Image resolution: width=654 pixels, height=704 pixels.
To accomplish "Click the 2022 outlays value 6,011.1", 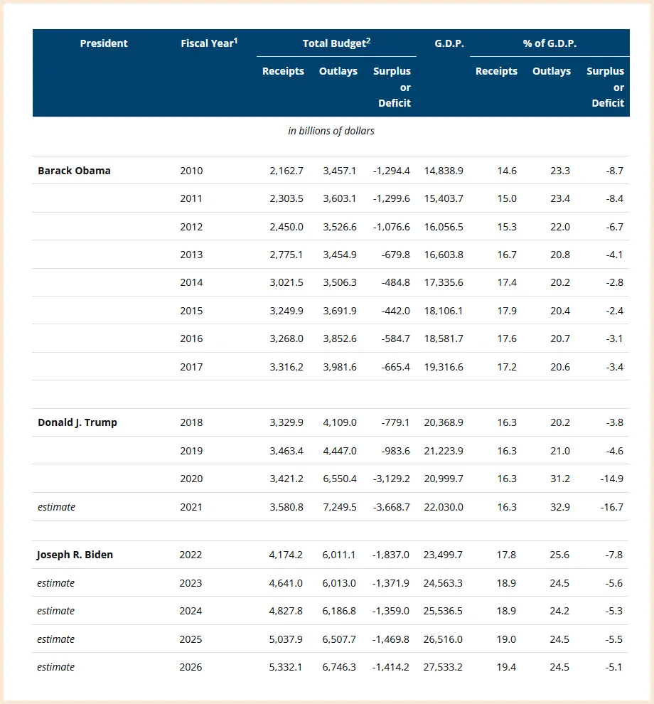I will [x=339, y=555].
